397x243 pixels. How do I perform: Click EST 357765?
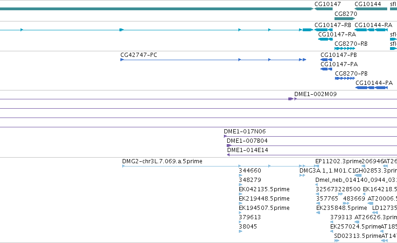pos(327,199)
